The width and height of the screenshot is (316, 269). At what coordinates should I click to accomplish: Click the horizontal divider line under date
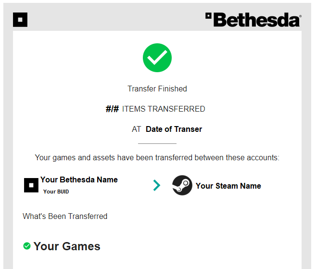coord(157,143)
